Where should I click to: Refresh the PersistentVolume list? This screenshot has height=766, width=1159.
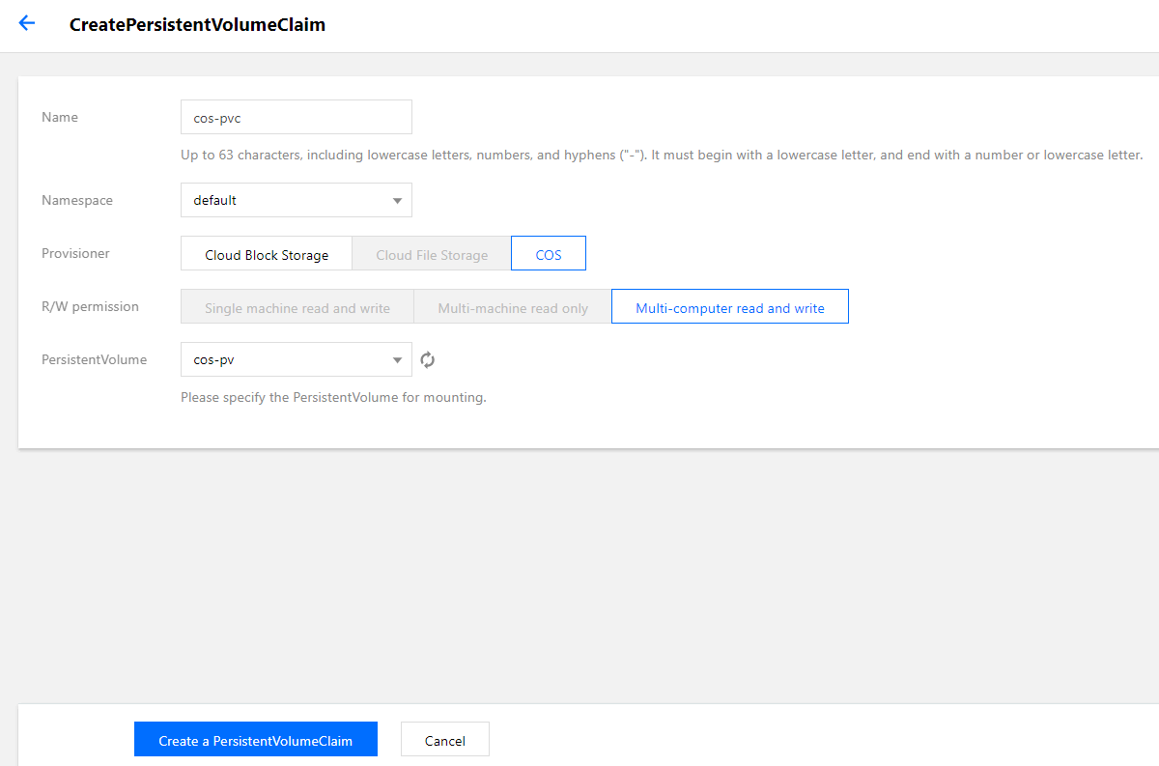pyautogui.click(x=428, y=360)
